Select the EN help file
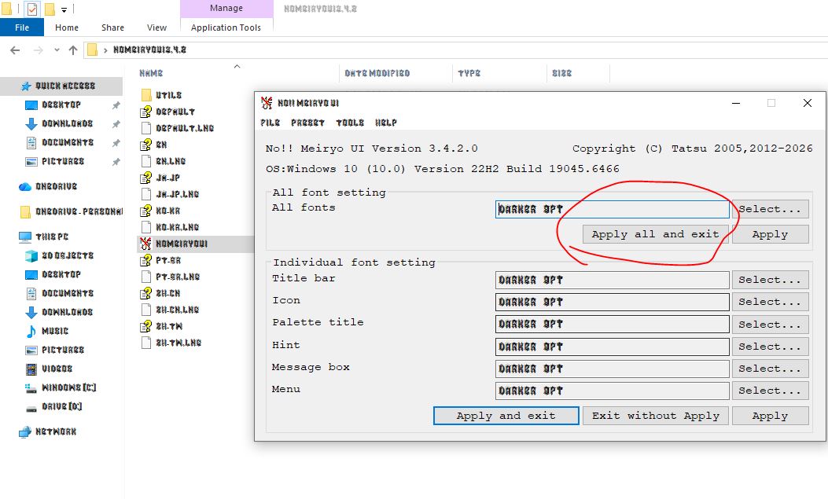Viewport: 828px width, 499px height. click(154, 145)
